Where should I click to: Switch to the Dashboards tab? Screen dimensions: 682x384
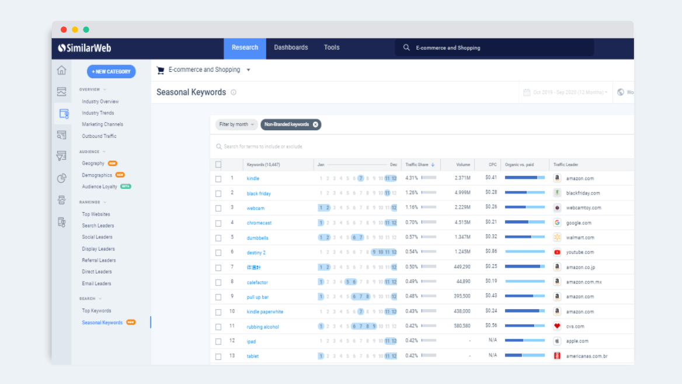pos(291,47)
